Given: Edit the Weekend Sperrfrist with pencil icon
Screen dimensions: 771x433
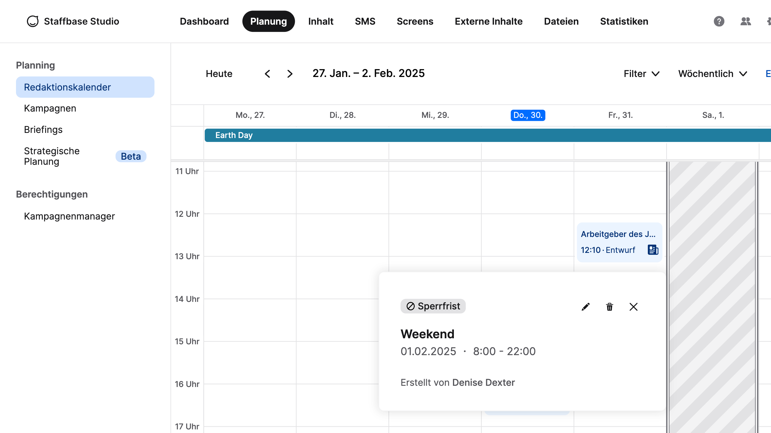Looking at the screenshot, I should [585, 307].
